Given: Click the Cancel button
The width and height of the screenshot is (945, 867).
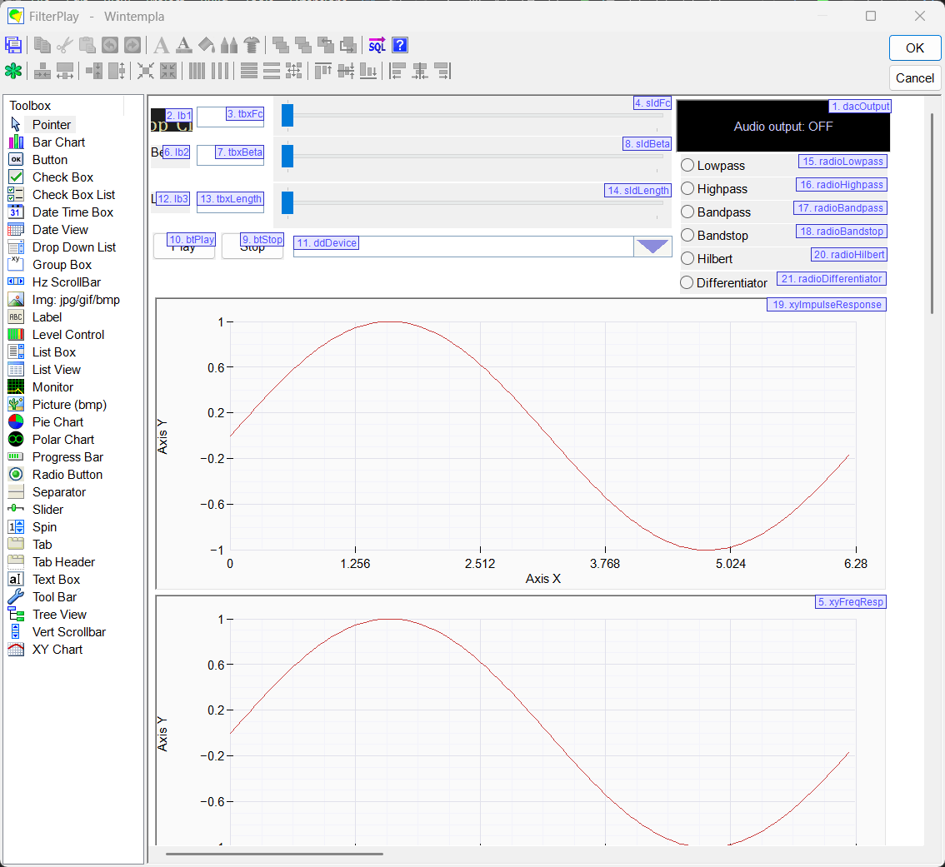Looking at the screenshot, I should coord(914,77).
